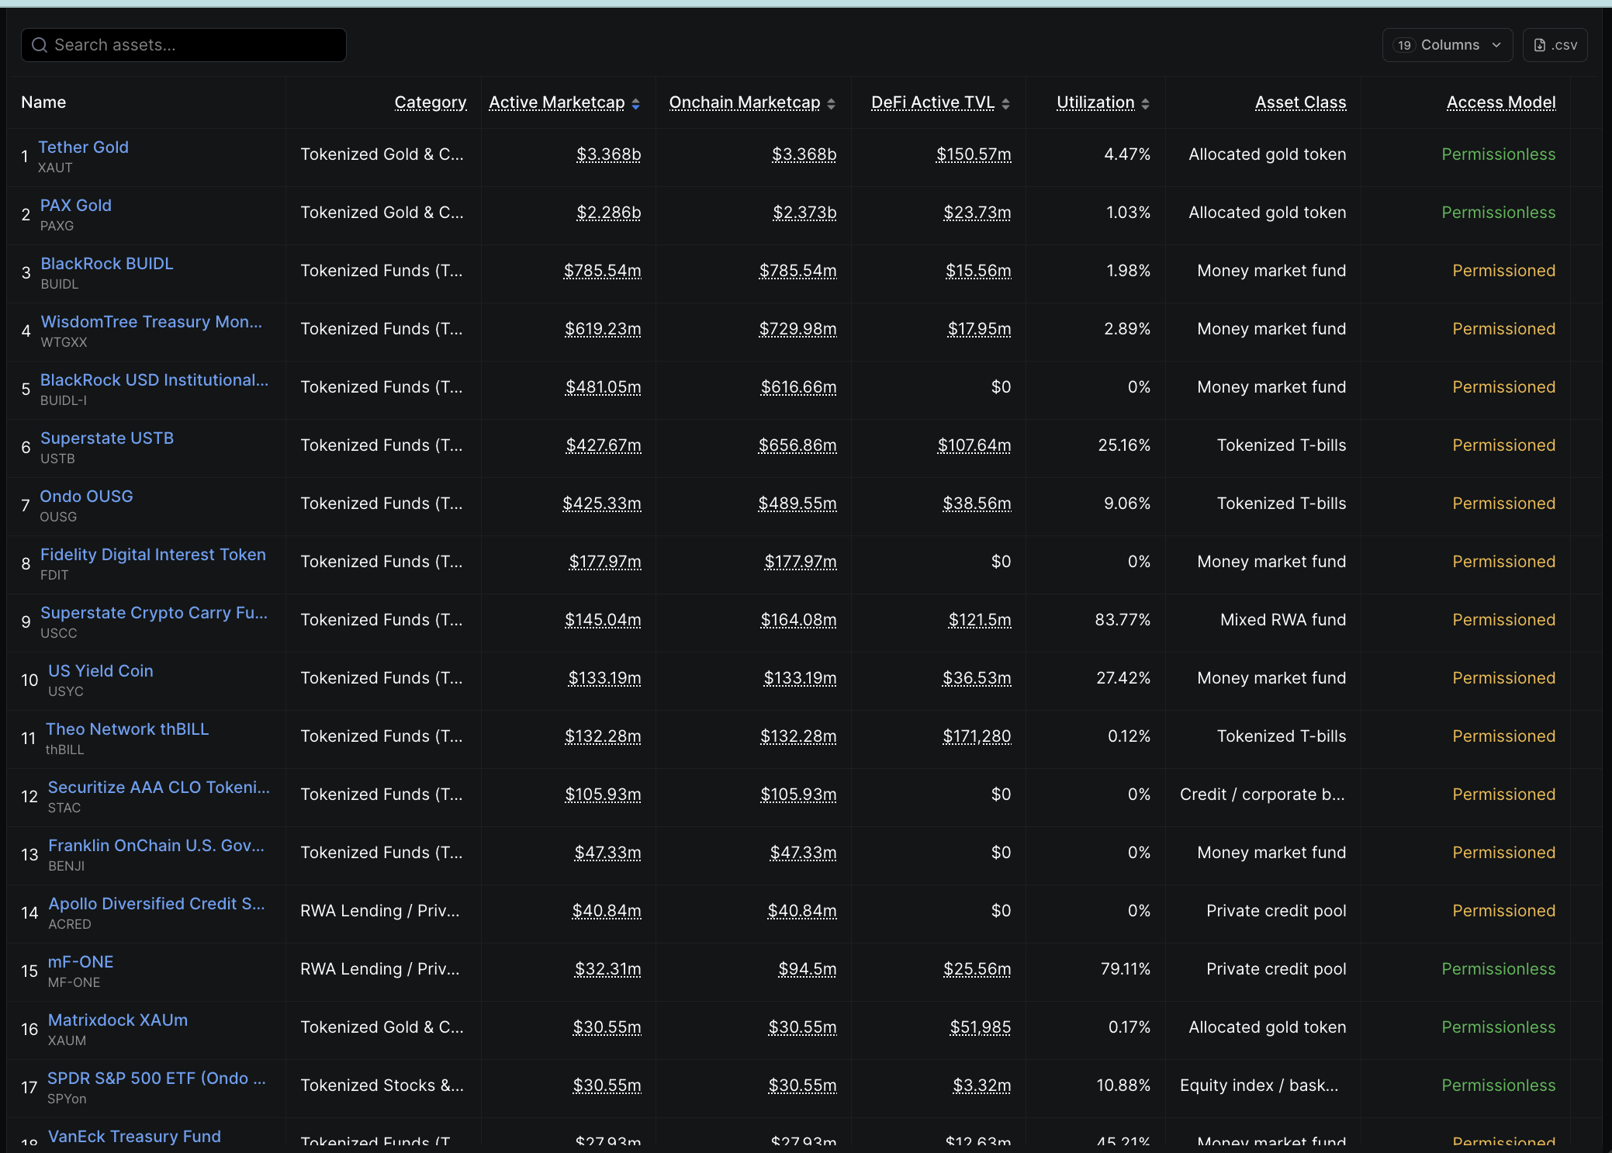Click the sort icon next to Utilization
Viewport: 1612px width, 1153px height.
(1147, 102)
